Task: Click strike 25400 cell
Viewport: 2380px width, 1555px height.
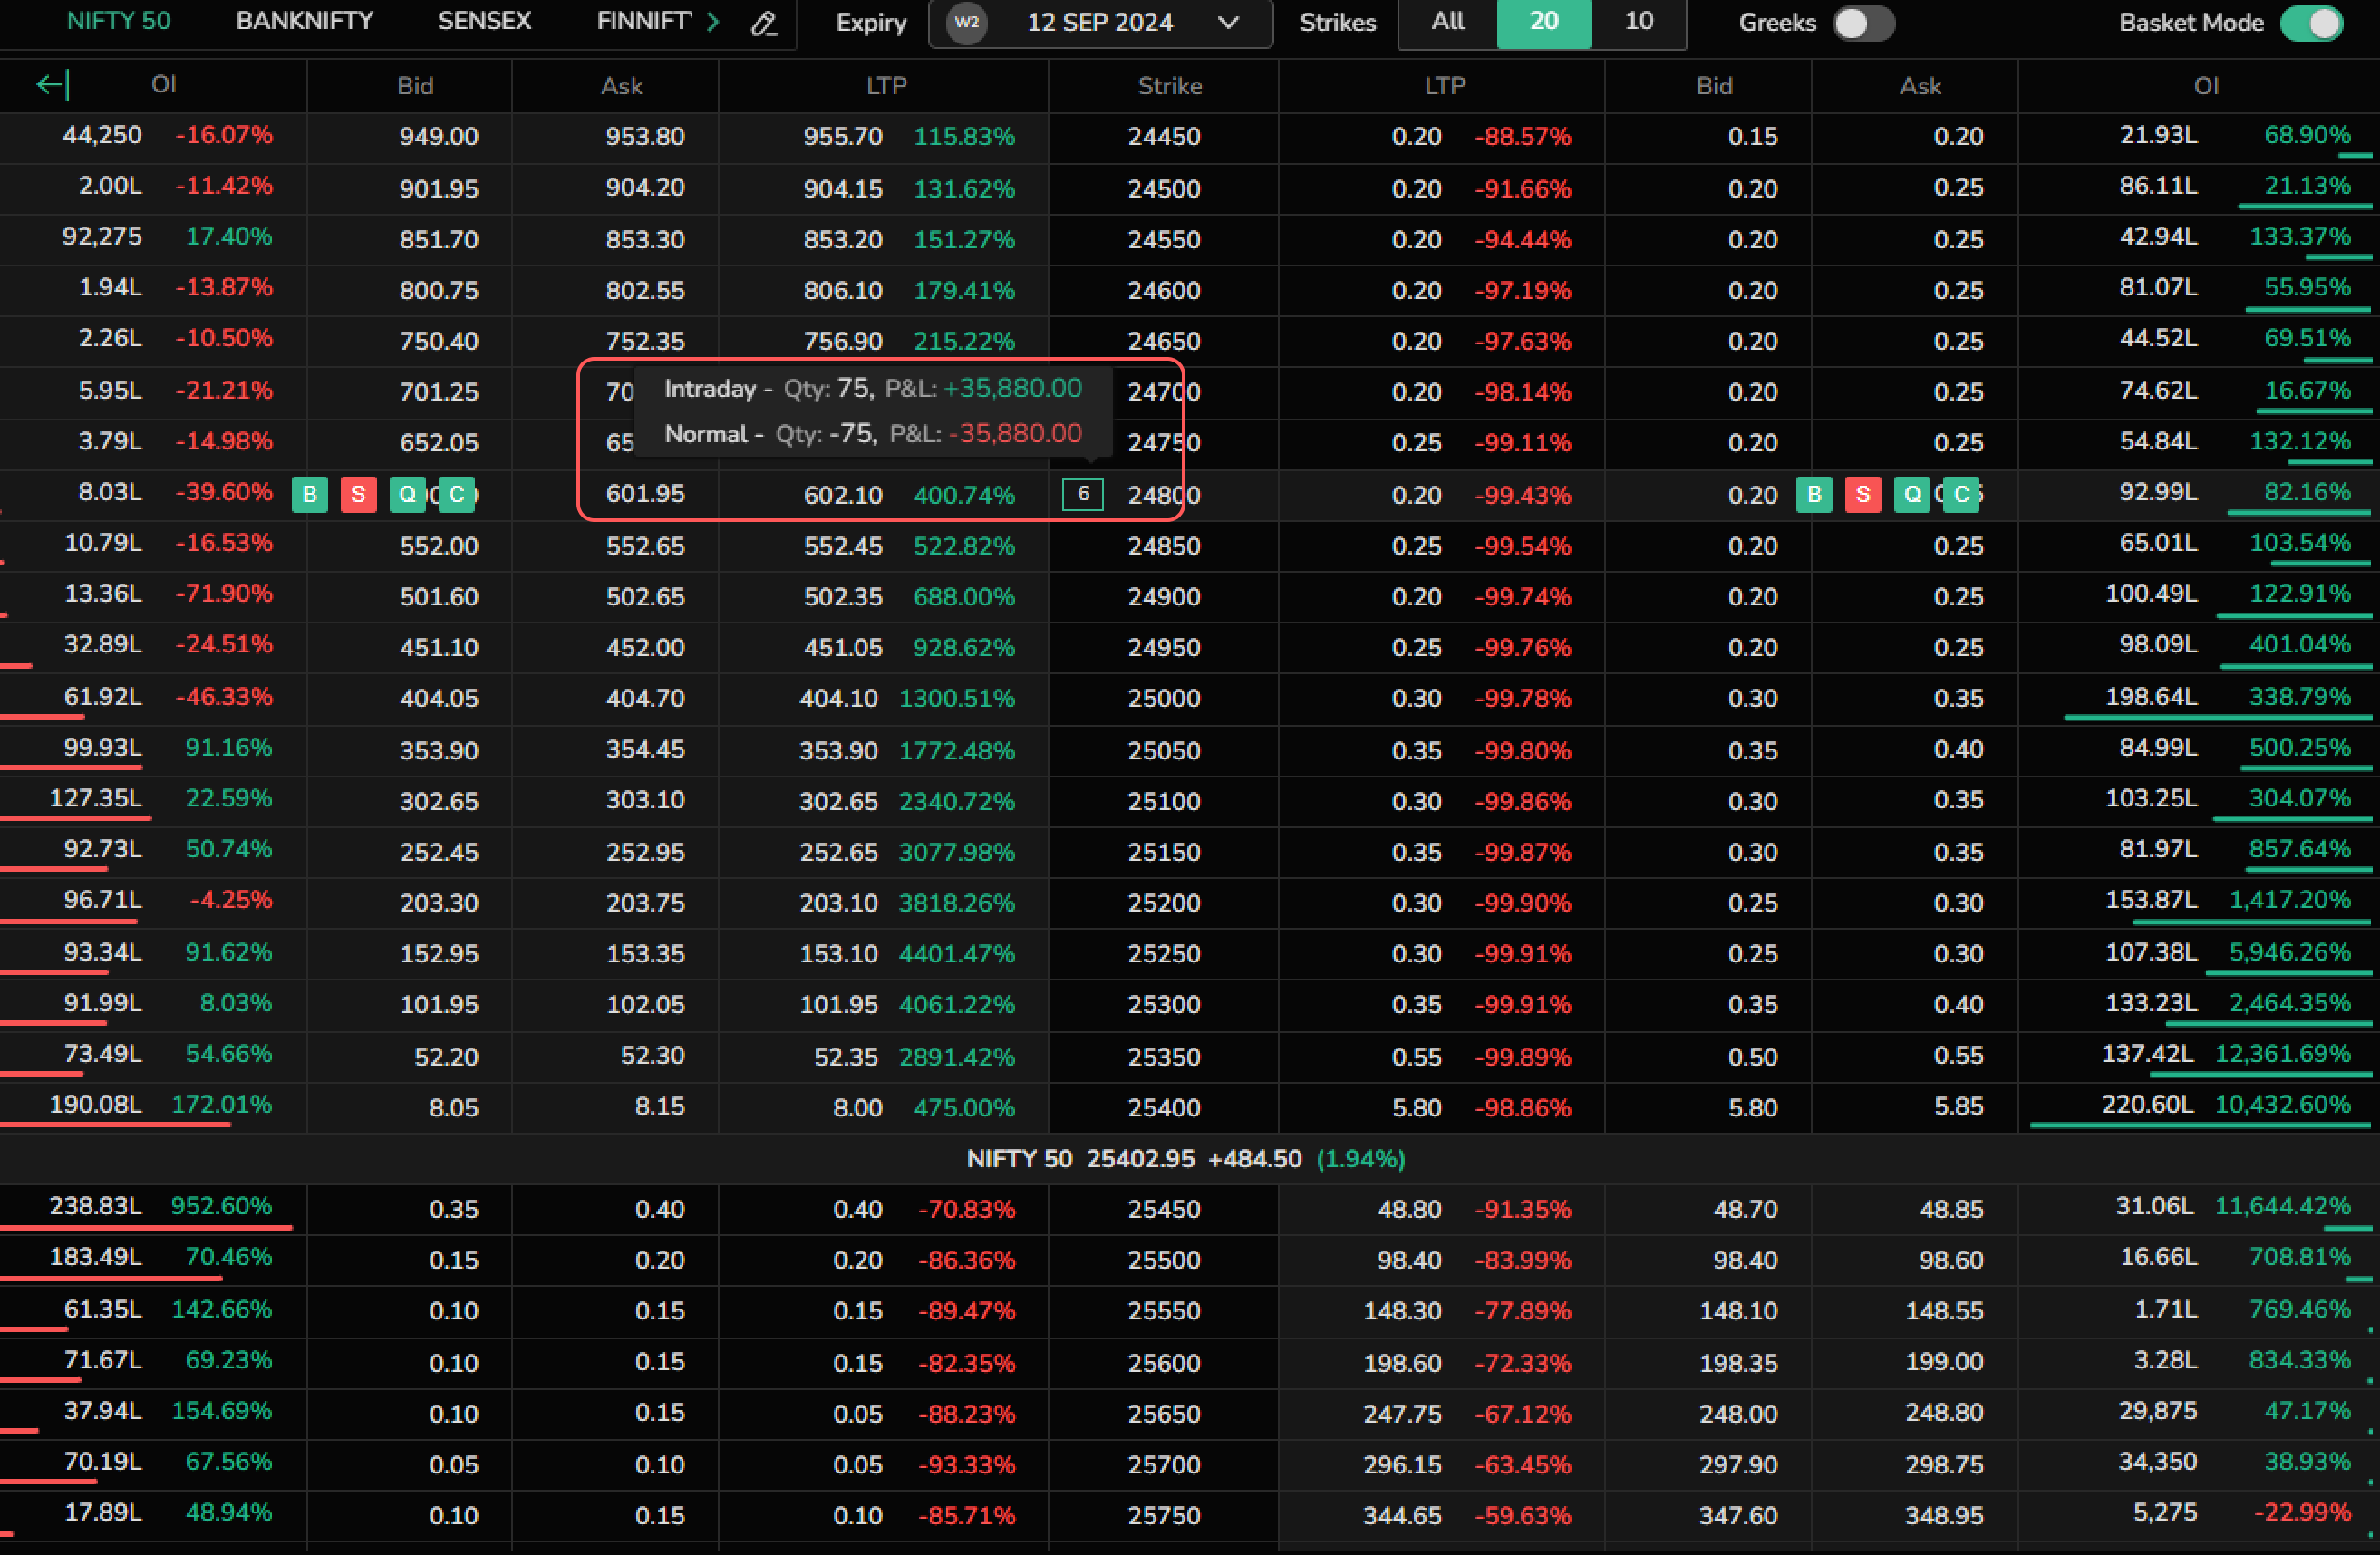Action: pos(1164,1107)
